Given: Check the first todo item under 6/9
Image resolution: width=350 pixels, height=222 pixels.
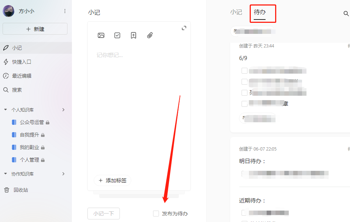Looking at the screenshot, I should pyautogui.click(x=245, y=71).
